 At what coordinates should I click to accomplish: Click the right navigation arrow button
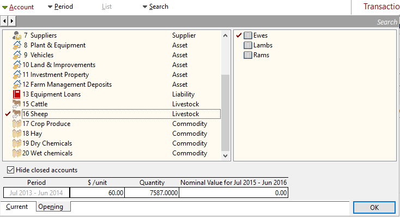(x=12, y=21)
